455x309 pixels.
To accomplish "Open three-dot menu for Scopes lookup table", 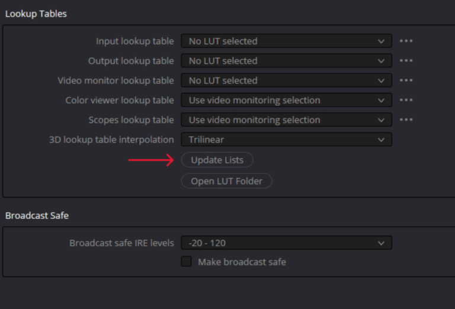I will point(406,120).
